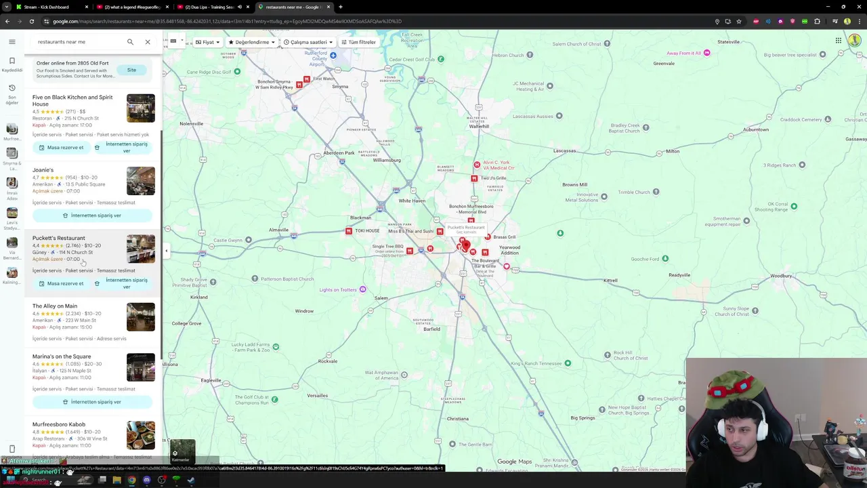The height and width of the screenshot is (488, 867).
Task: Click Murfreesboro Kabob photo thumbnail
Action: click(141, 435)
